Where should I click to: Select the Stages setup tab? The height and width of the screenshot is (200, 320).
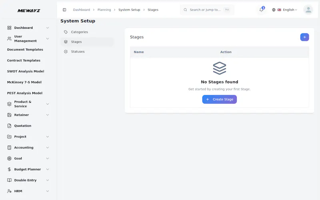(x=87, y=42)
